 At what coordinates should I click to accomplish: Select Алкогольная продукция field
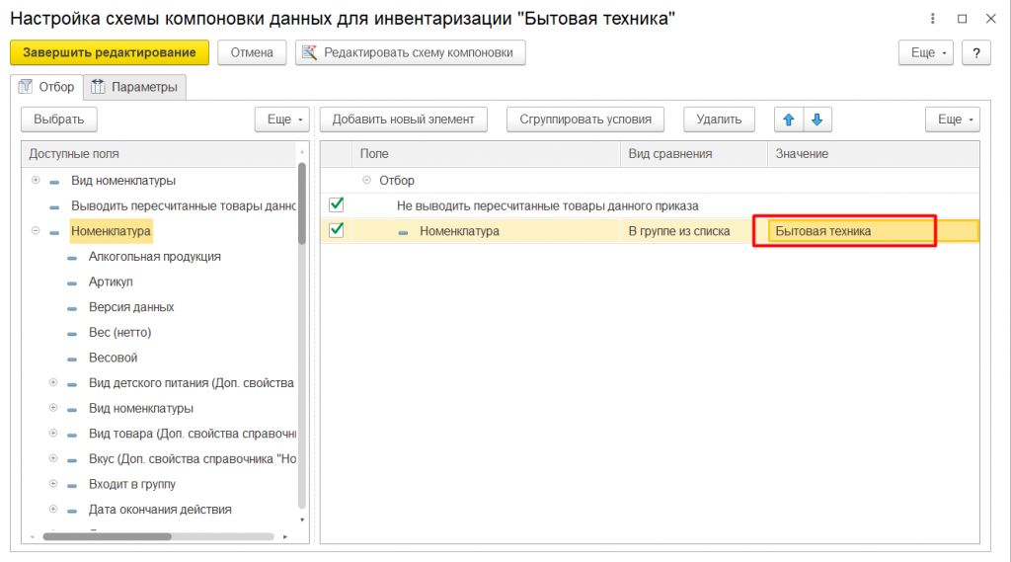155,257
